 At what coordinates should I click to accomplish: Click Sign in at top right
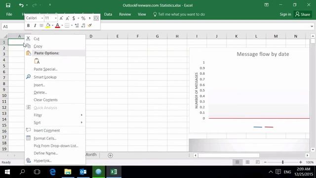tap(285, 14)
